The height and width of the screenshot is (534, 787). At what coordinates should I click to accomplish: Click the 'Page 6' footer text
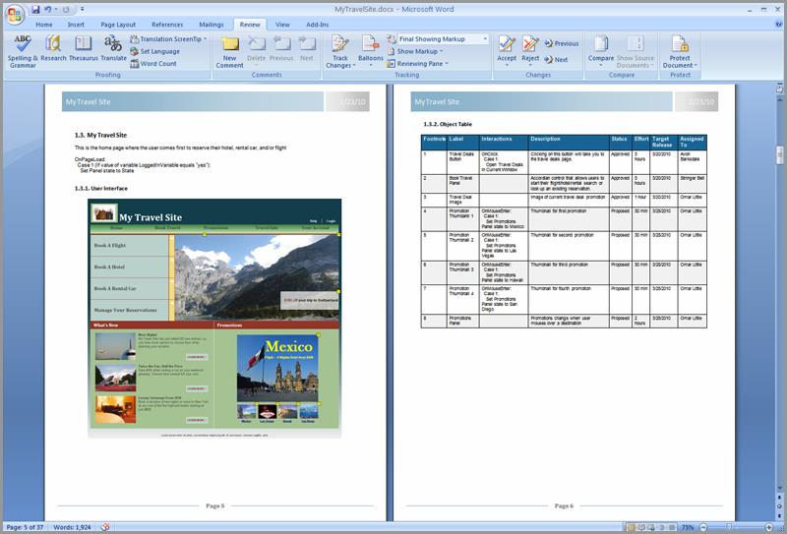point(564,505)
